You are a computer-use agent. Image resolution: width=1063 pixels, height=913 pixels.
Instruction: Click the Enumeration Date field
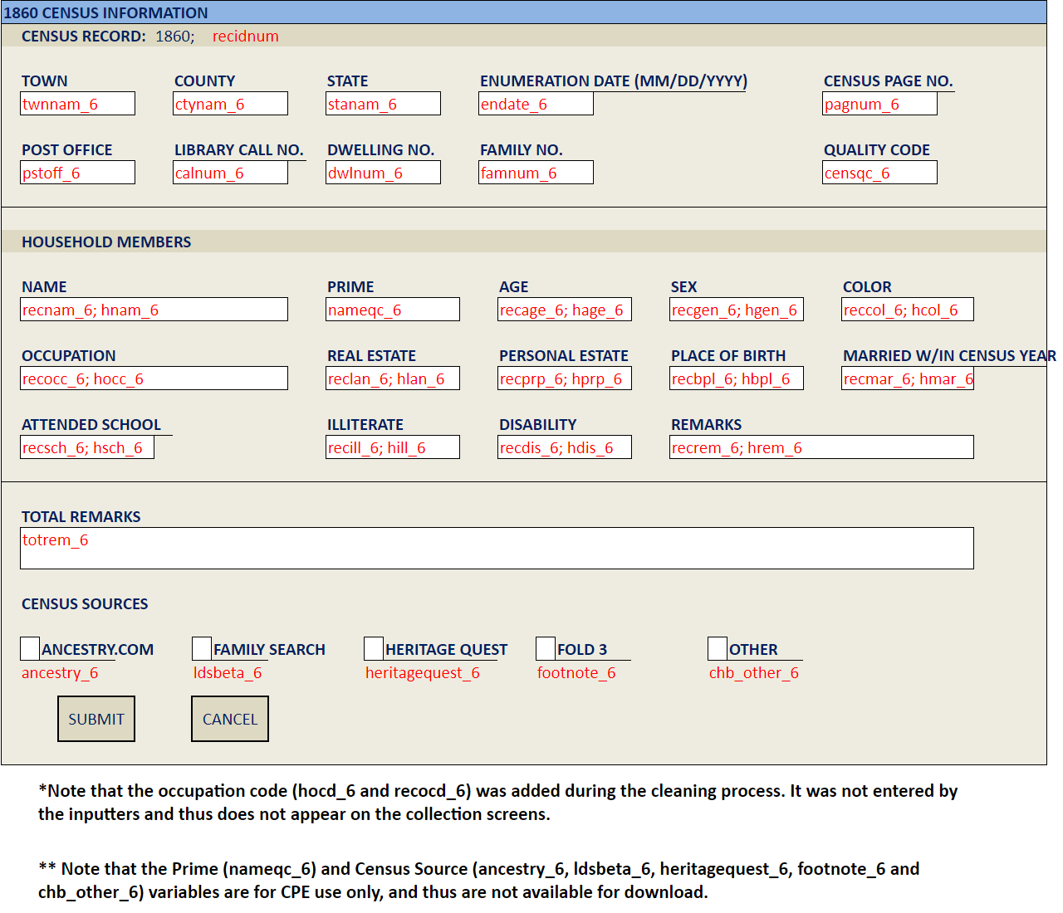[x=536, y=104]
